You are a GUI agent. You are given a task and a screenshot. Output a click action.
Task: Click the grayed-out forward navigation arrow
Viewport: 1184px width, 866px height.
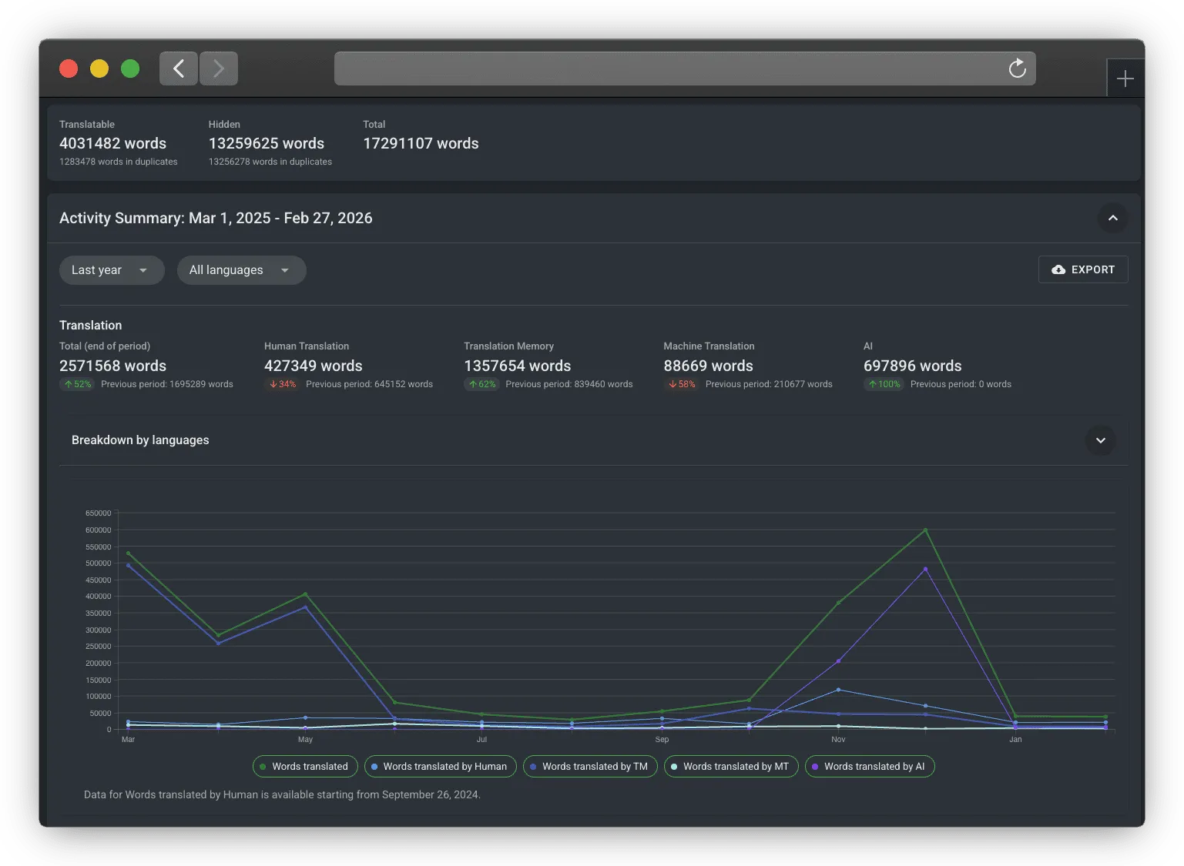pyautogui.click(x=218, y=68)
